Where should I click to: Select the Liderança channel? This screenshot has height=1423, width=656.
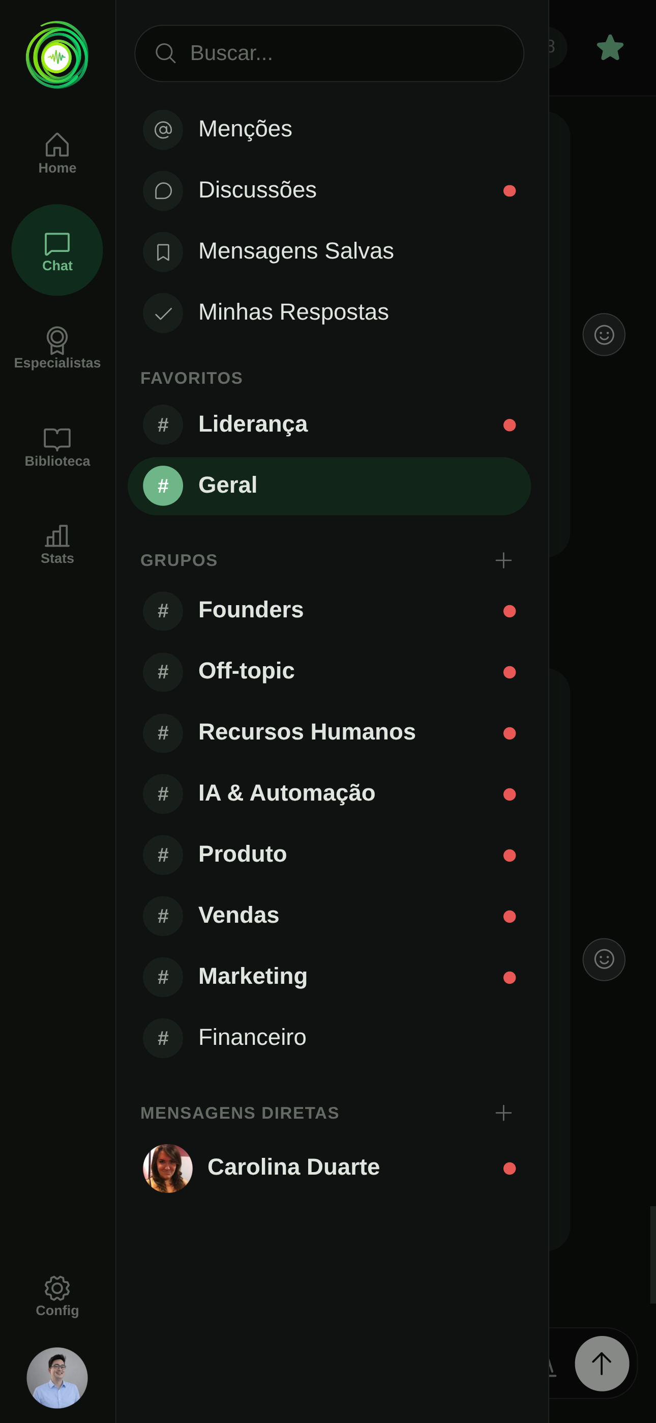[253, 424]
